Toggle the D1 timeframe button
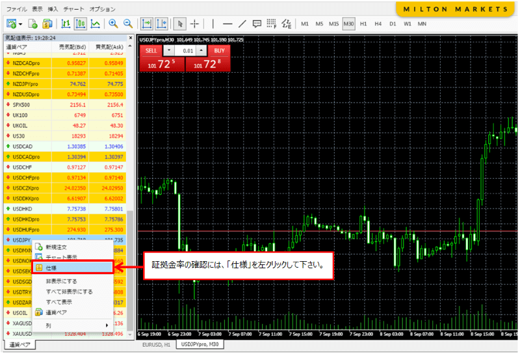 393,24
